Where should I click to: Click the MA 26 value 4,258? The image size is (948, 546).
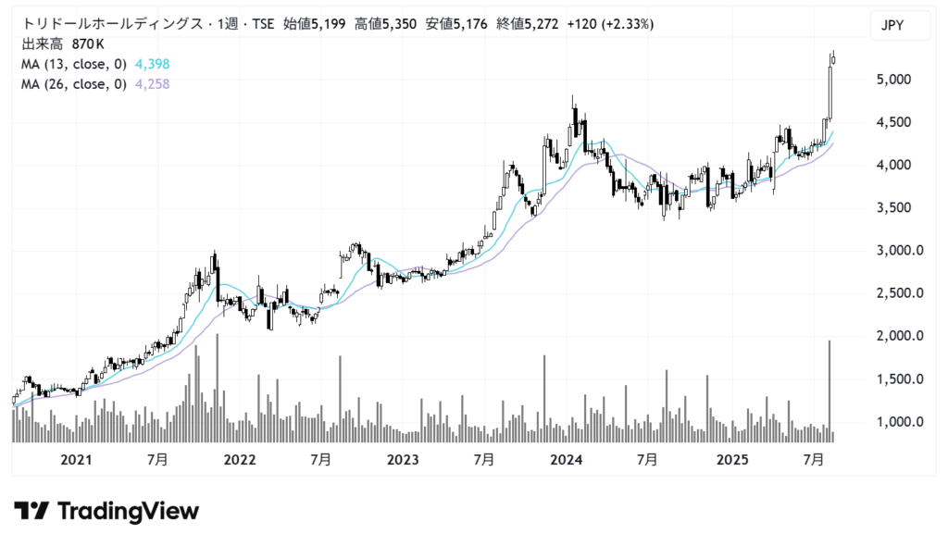coord(153,84)
